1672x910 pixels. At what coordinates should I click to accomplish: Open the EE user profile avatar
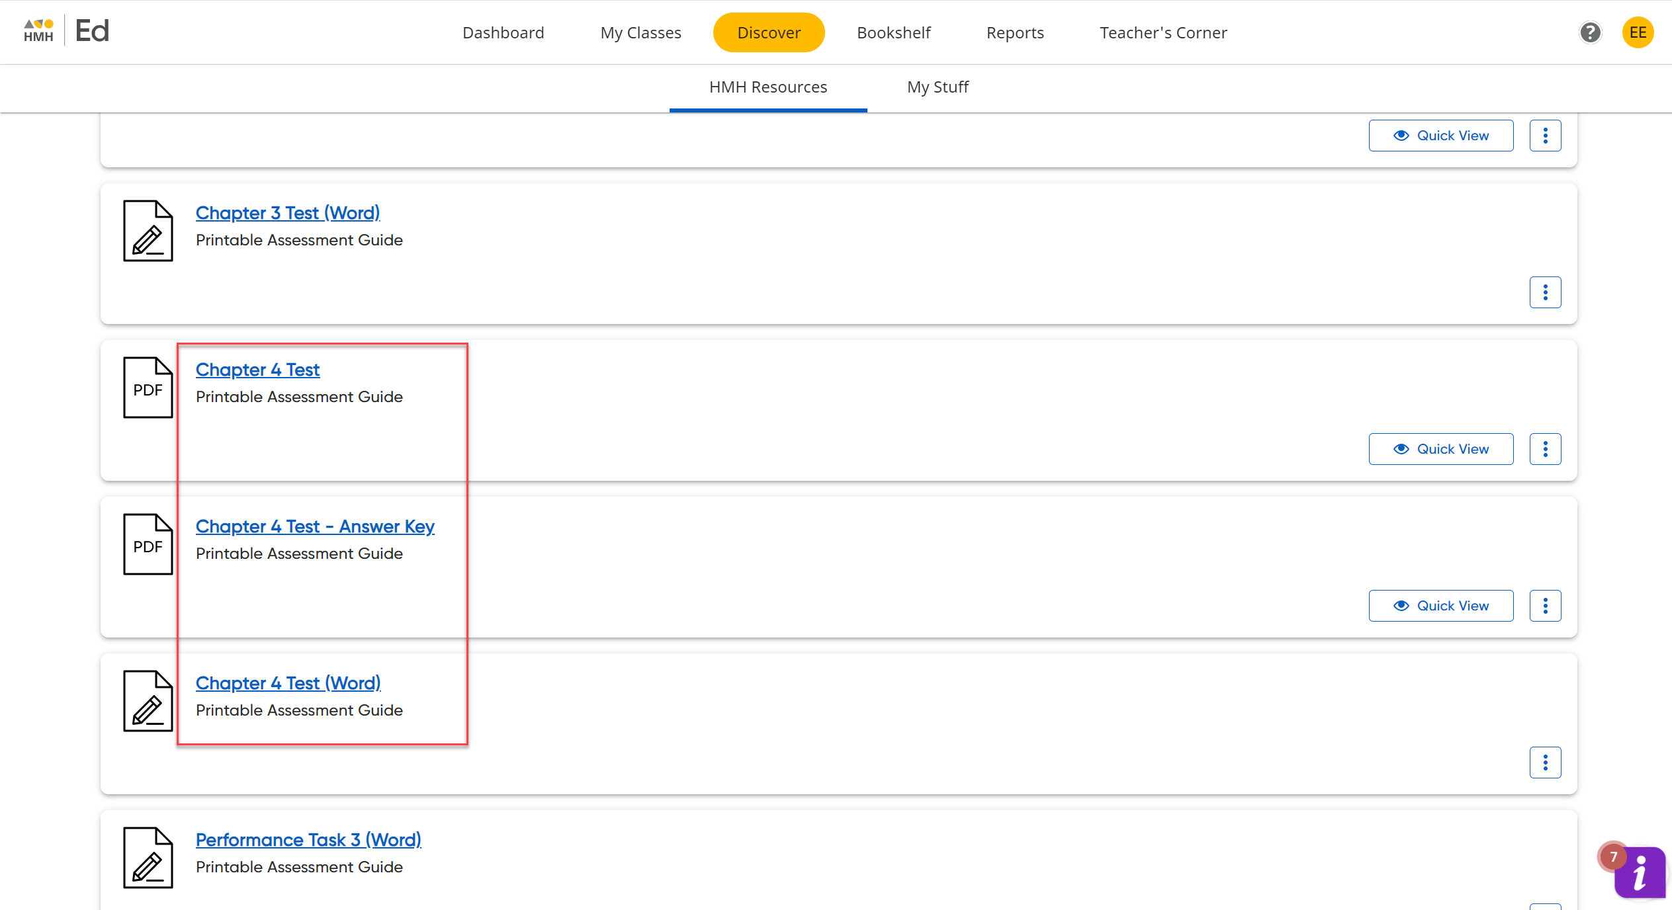(x=1638, y=32)
